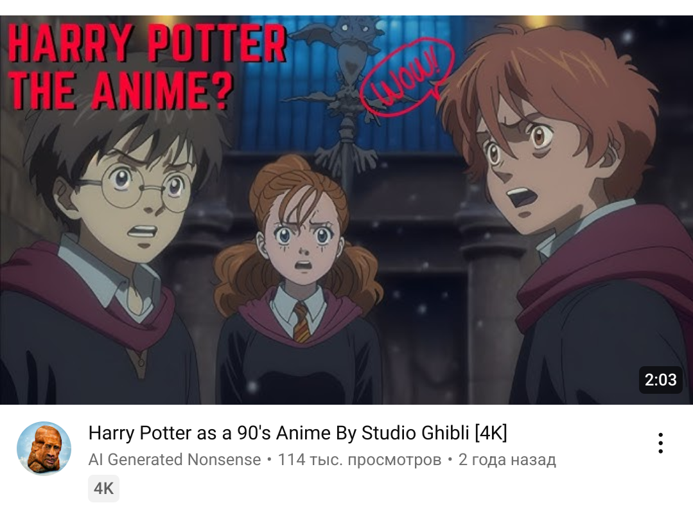Click the AI Generated Nonsense channel name
693x512 pixels.
tap(175, 459)
